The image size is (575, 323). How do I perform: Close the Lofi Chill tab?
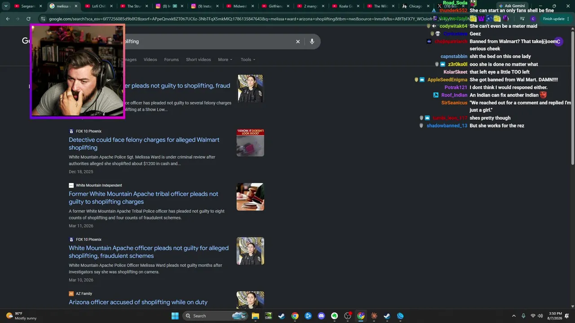[111, 6]
